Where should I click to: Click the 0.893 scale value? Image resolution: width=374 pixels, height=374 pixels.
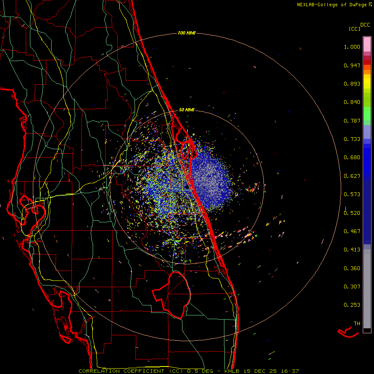(352, 84)
